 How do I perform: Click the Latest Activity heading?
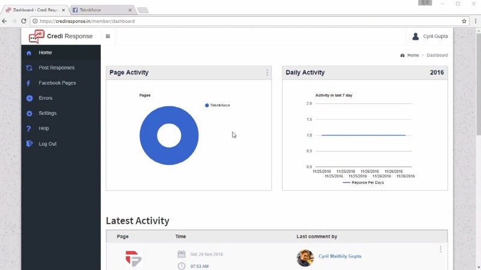click(138, 221)
